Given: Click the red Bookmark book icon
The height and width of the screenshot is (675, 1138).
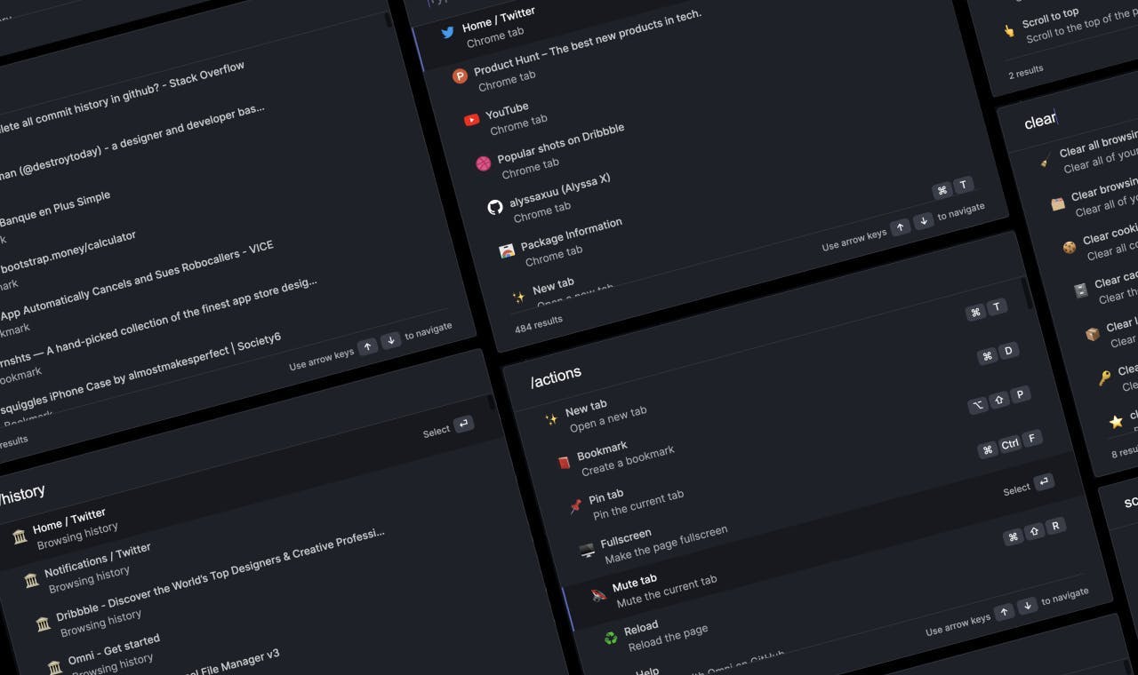Looking at the screenshot, I should (563, 462).
